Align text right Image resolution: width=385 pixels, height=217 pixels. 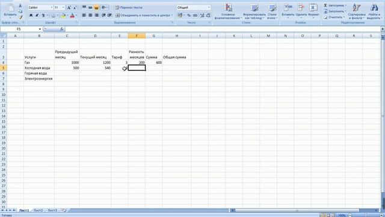pos(96,15)
